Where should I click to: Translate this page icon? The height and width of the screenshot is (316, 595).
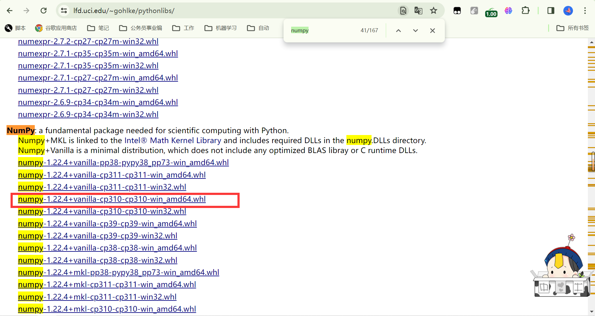pos(418,11)
